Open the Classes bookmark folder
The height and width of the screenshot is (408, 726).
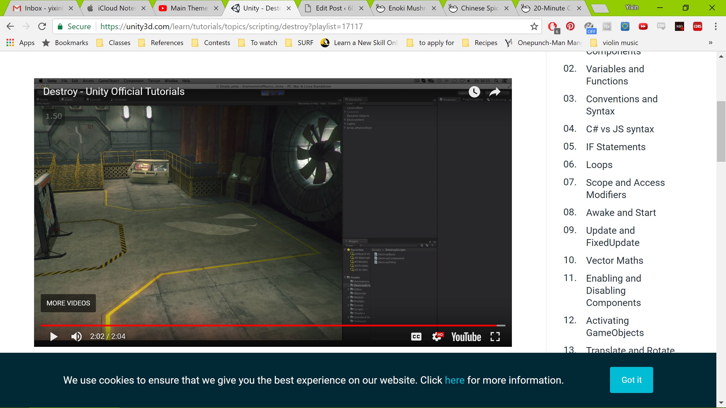[113, 43]
